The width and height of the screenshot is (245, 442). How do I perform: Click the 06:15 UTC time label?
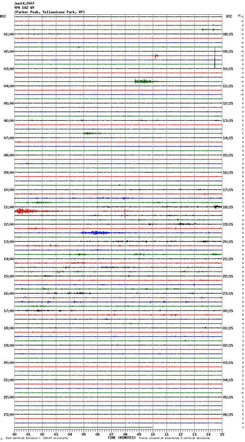click(228, 415)
